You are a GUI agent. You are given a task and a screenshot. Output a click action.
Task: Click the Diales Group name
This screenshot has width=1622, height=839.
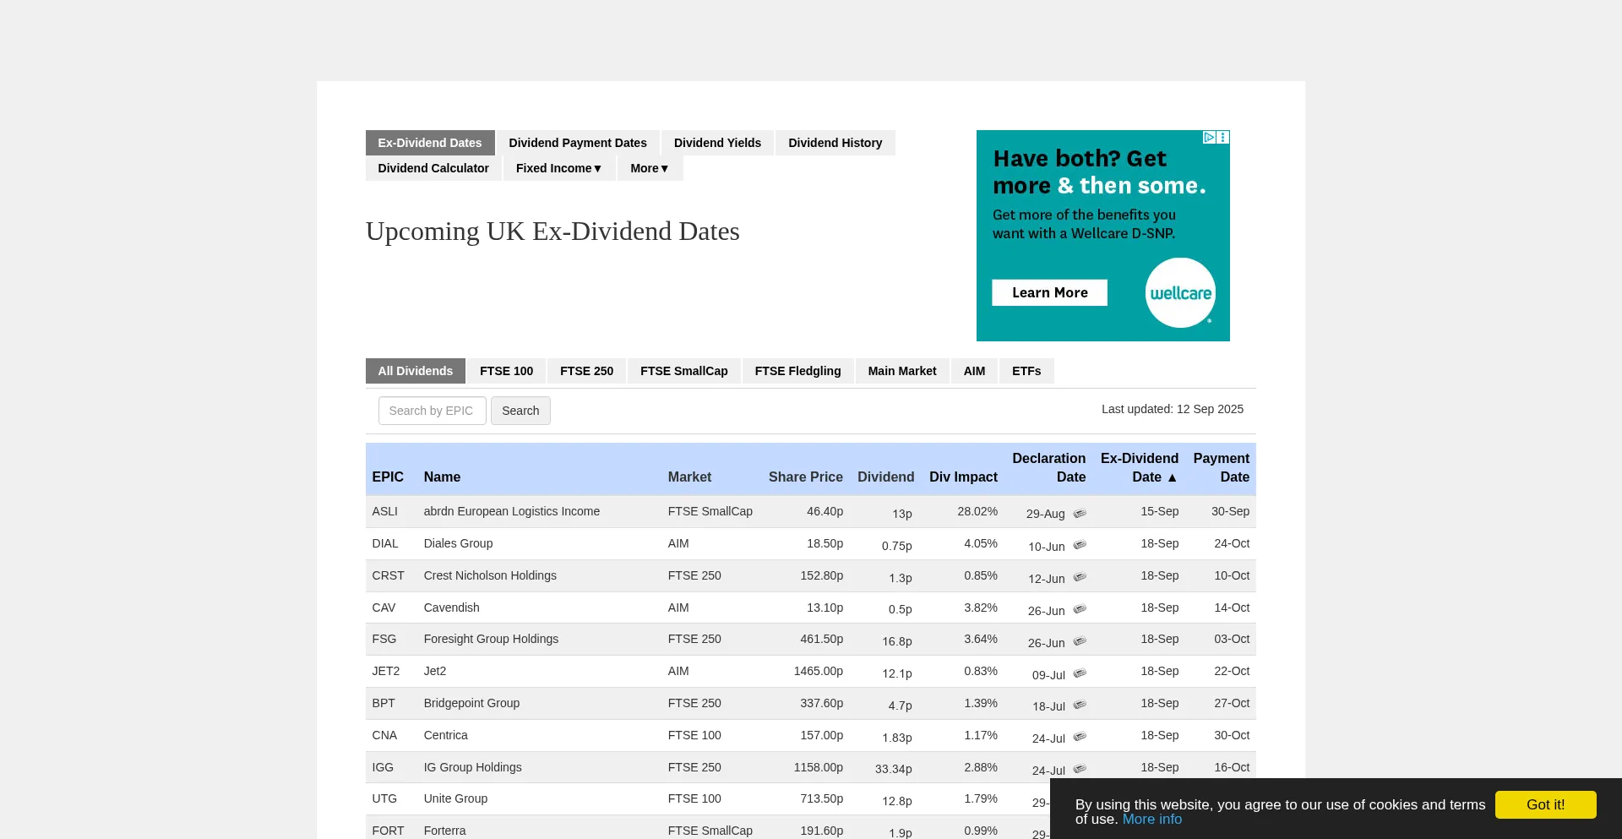click(458, 543)
